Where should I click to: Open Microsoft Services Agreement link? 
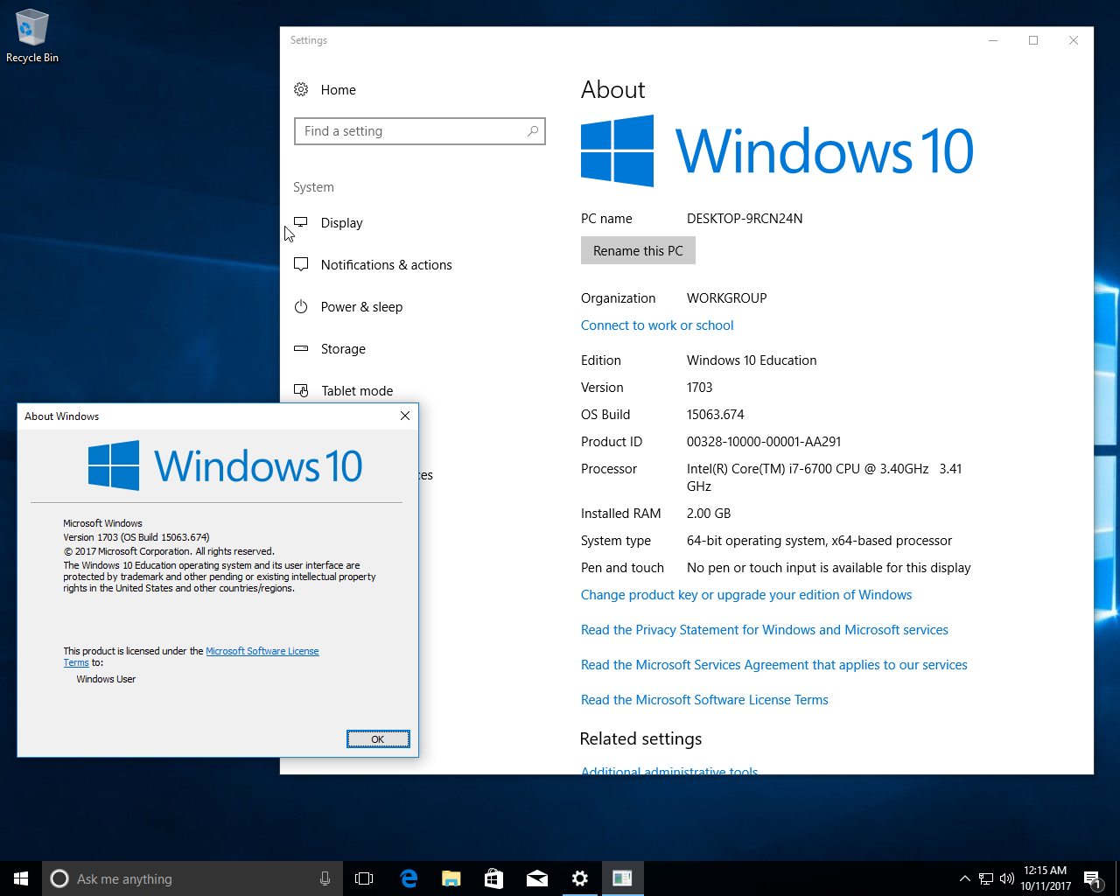point(774,665)
